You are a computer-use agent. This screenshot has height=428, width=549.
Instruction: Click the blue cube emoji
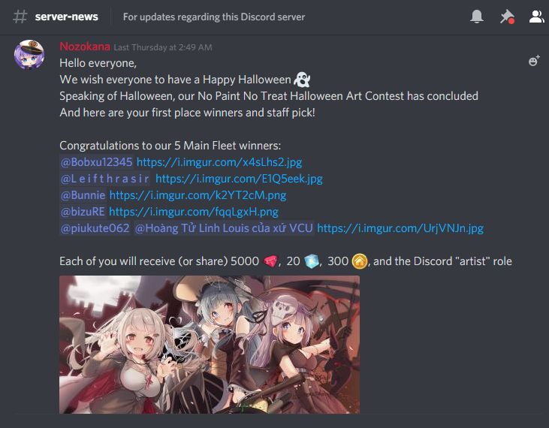coord(311,261)
